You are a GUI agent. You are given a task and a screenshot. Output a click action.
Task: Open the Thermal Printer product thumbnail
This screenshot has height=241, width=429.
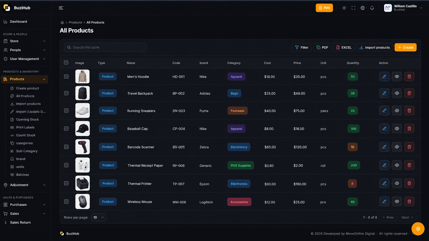[82, 183]
